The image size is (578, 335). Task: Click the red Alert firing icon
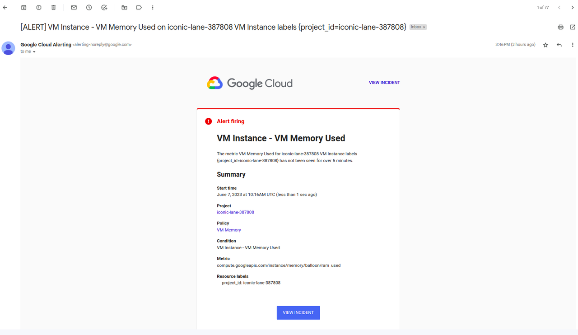click(x=208, y=121)
